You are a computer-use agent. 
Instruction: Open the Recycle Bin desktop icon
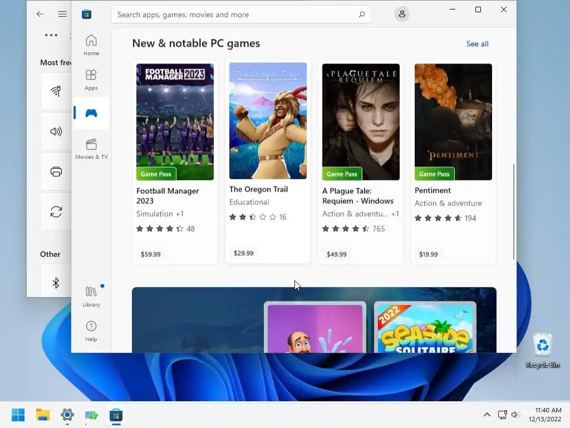tap(542, 351)
